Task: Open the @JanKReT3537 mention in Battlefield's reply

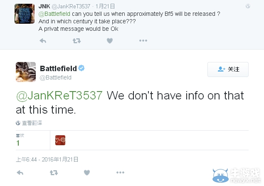Action: tap(59, 96)
